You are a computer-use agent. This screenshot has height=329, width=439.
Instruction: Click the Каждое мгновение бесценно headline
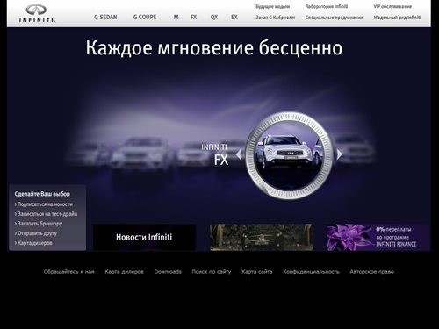pyautogui.click(x=214, y=48)
